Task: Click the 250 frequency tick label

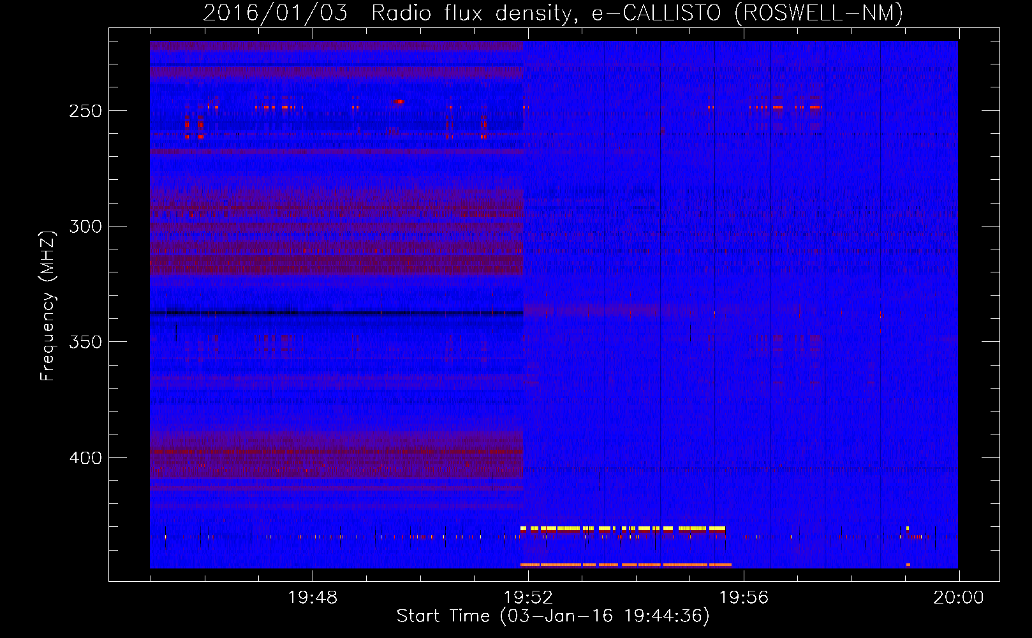Action: point(85,111)
